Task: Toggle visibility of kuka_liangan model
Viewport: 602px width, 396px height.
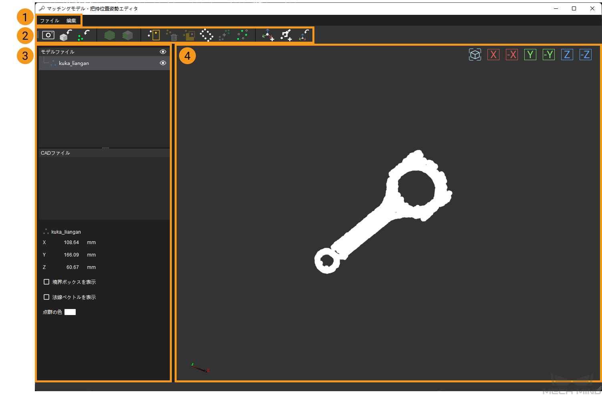Action: (x=163, y=63)
